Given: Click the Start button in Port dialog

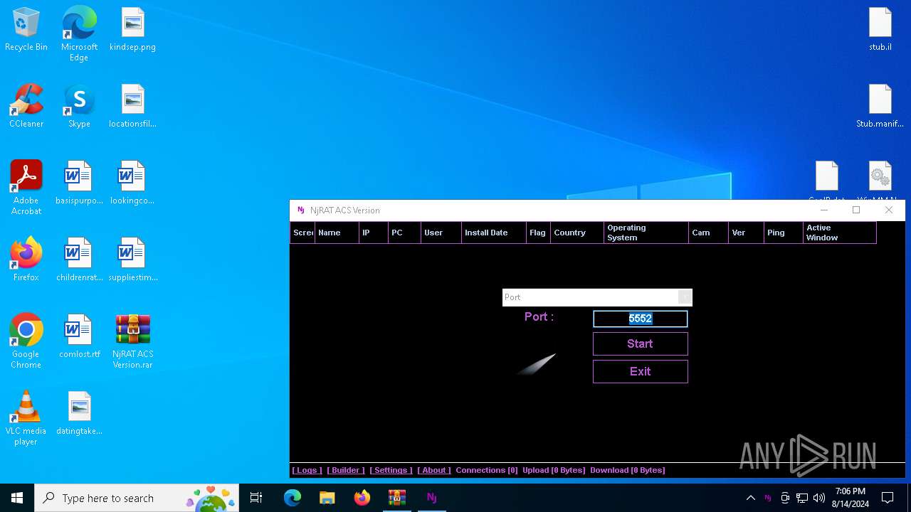Looking at the screenshot, I should pyautogui.click(x=640, y=343).
